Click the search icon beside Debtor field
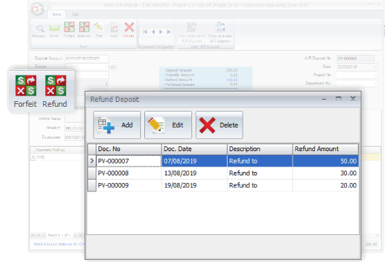Screen dimensions: 385x269 tap(113, 67)
